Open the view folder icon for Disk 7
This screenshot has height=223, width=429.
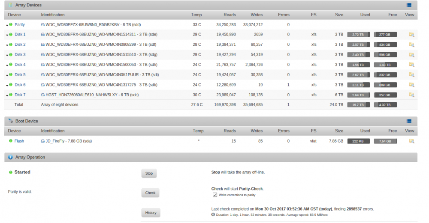(411, 95)
